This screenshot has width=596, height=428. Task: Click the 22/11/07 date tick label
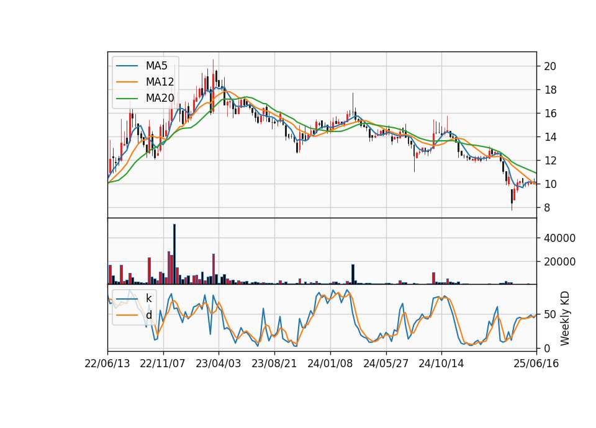(x=163, y=363)
